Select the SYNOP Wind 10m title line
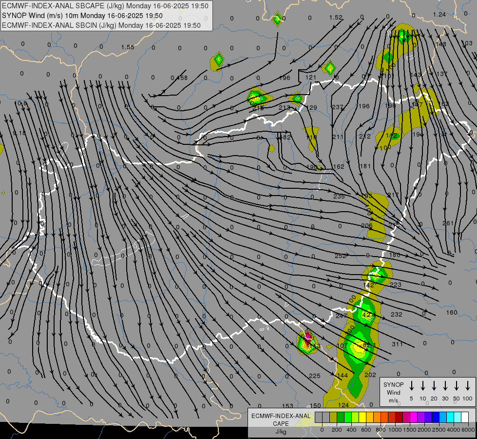This screenshot has width=477, height=439. (x=82, y=16)
